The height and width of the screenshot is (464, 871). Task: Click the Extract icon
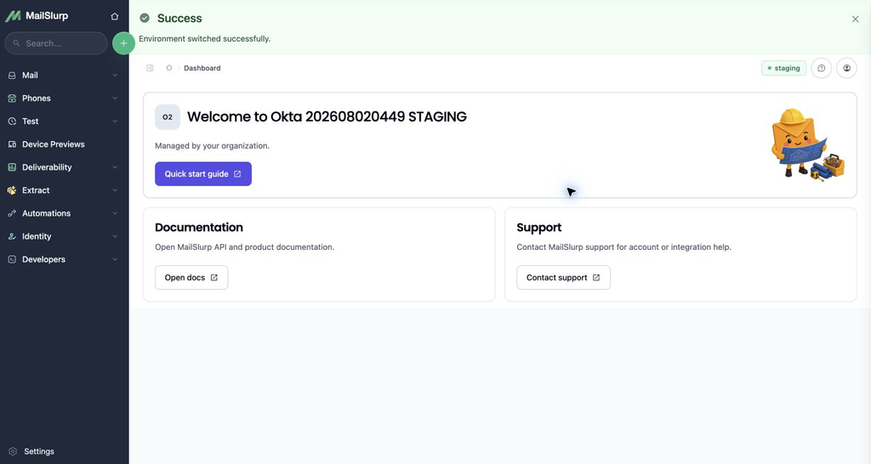pos(12,190)
